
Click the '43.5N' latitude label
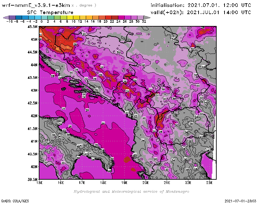(32, 78)
